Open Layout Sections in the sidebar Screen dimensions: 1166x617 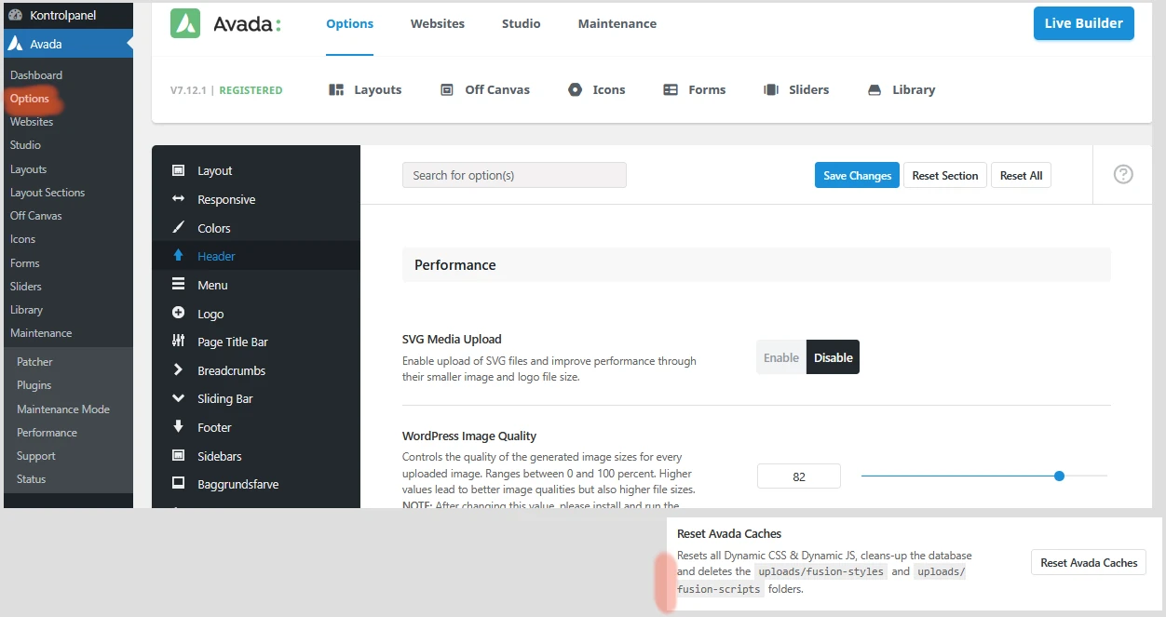point(47,192)
